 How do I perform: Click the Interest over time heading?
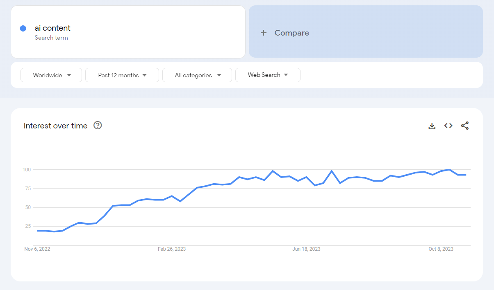tap(55, 126)
